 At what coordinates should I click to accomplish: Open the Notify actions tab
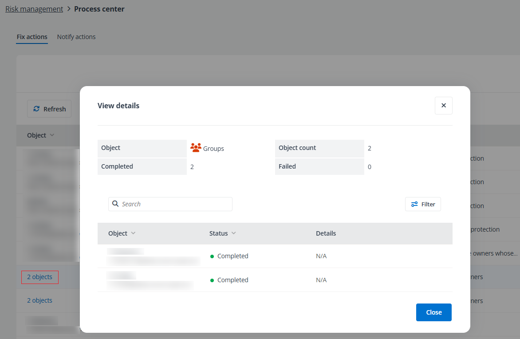(76, 37)
